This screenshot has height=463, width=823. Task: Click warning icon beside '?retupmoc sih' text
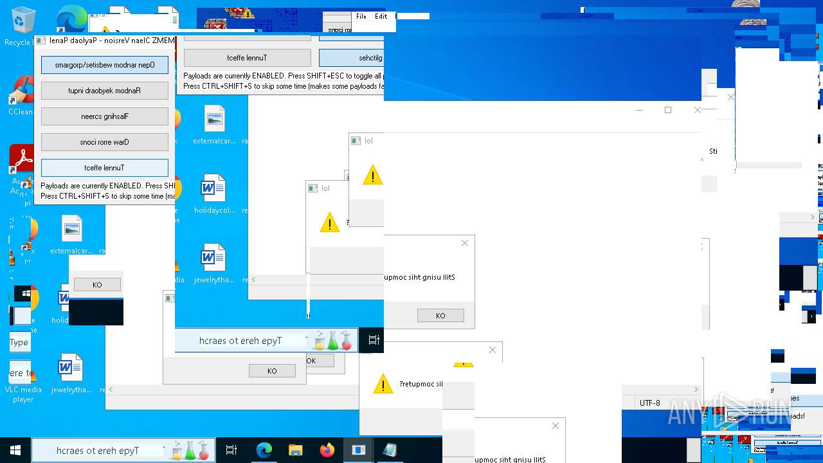click(383, 384)
